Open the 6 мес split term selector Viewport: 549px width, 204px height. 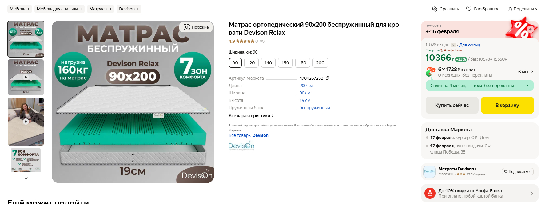click(525, 72)
